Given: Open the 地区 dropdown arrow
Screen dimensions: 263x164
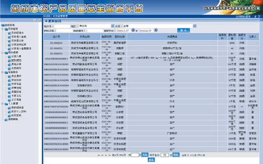Looking at the screenshot, I should 113,26.
